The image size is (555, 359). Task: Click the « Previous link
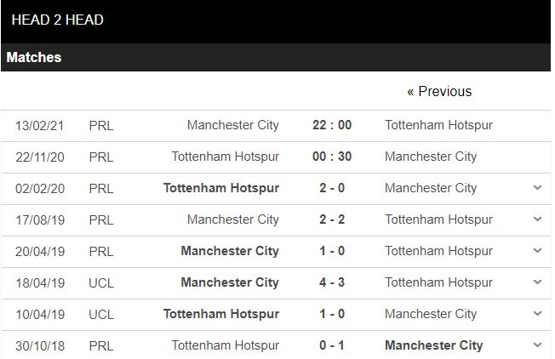coord(439,91)
